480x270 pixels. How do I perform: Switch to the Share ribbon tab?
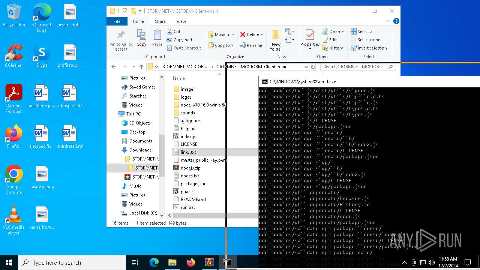(160, 21)
